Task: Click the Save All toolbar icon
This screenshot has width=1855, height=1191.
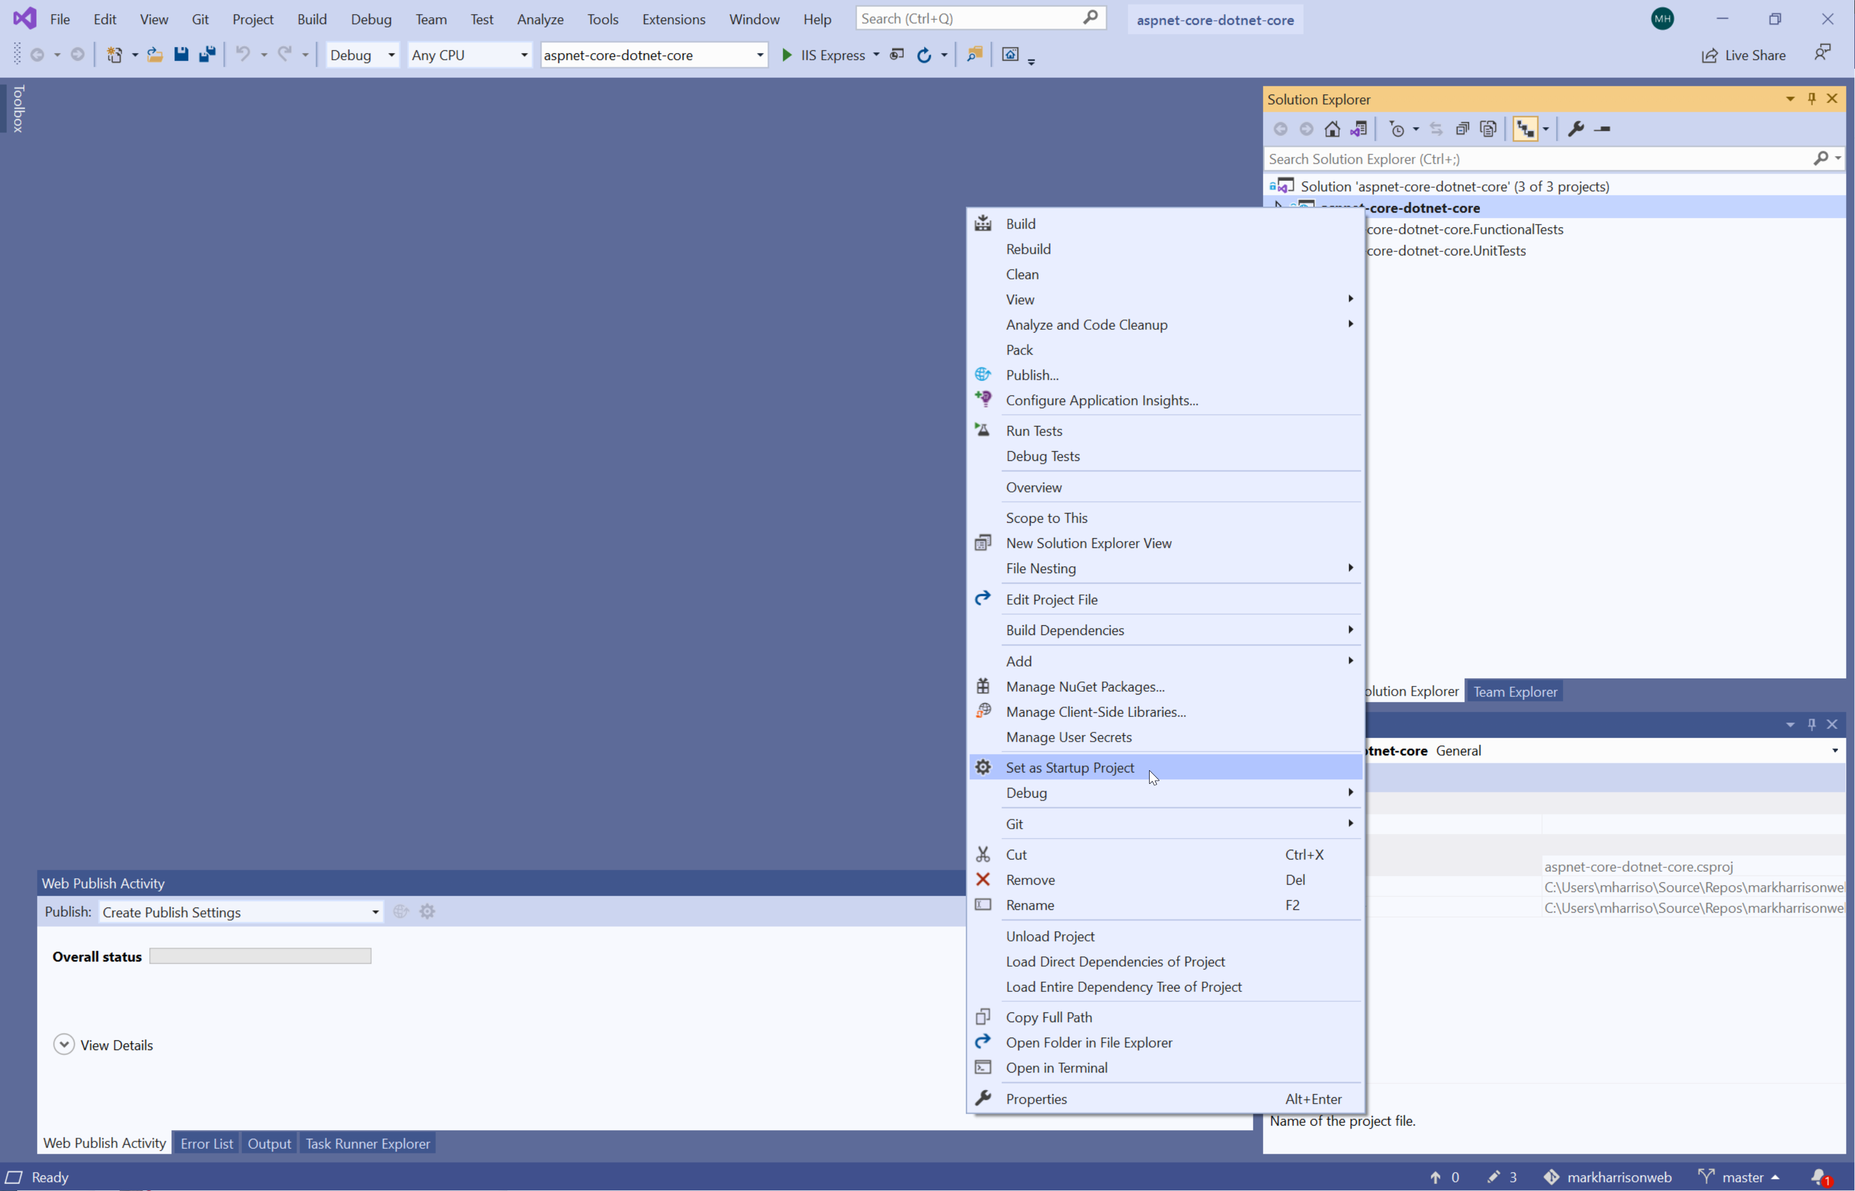Action: pos(207,55)
